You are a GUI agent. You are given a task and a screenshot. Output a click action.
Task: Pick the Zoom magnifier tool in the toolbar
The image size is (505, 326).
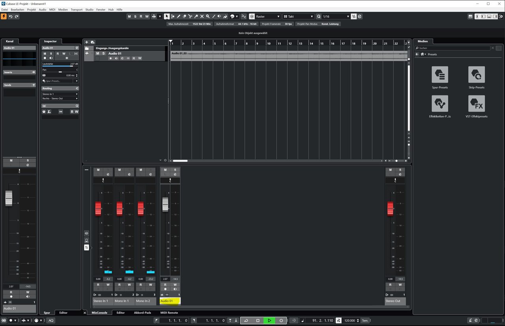208,17
